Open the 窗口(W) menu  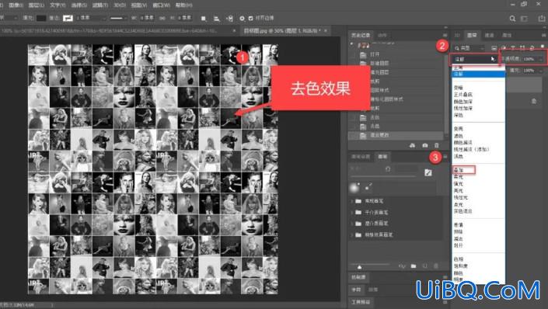(161, 5)
